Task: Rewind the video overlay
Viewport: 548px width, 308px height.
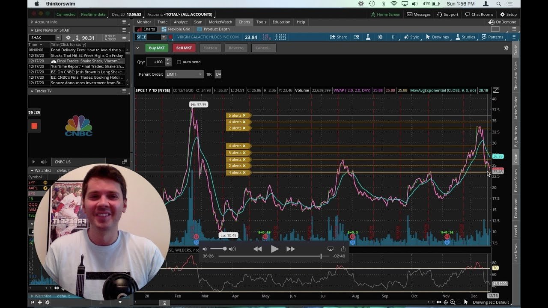Action: [257, 249]
